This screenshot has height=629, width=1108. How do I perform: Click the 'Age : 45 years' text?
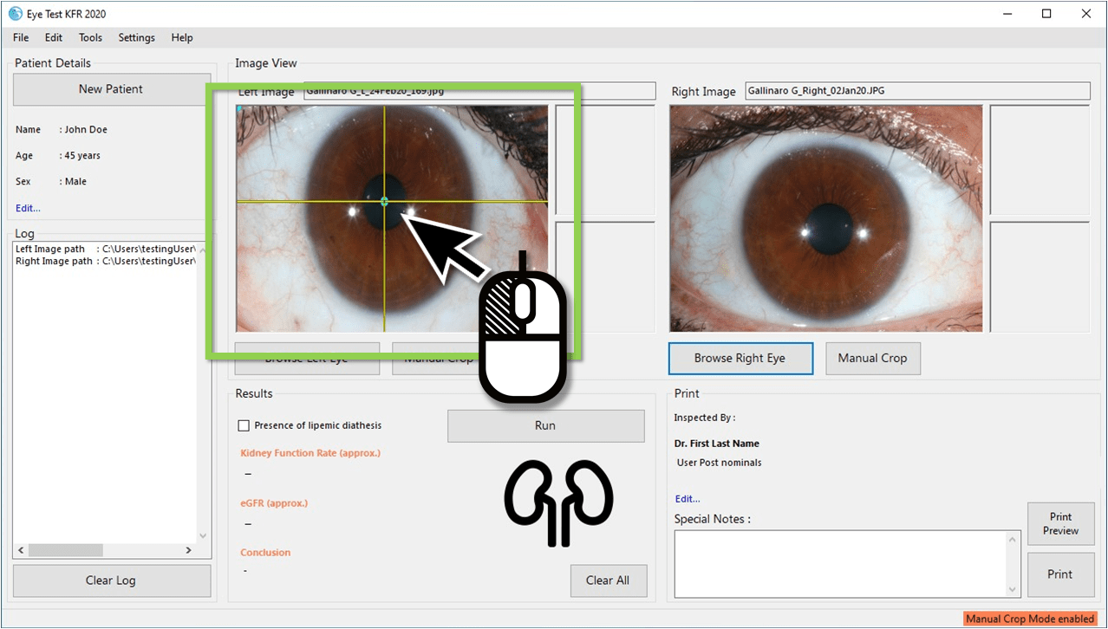point(58,156)
